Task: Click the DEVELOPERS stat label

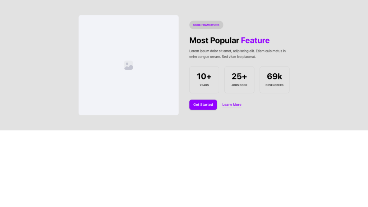Action: click(275, 85)
